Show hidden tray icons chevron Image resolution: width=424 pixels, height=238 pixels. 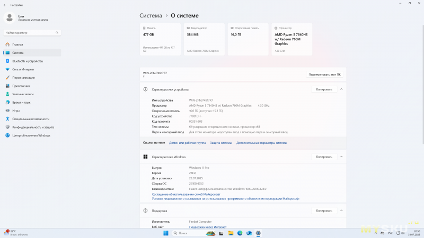[376, 233]
